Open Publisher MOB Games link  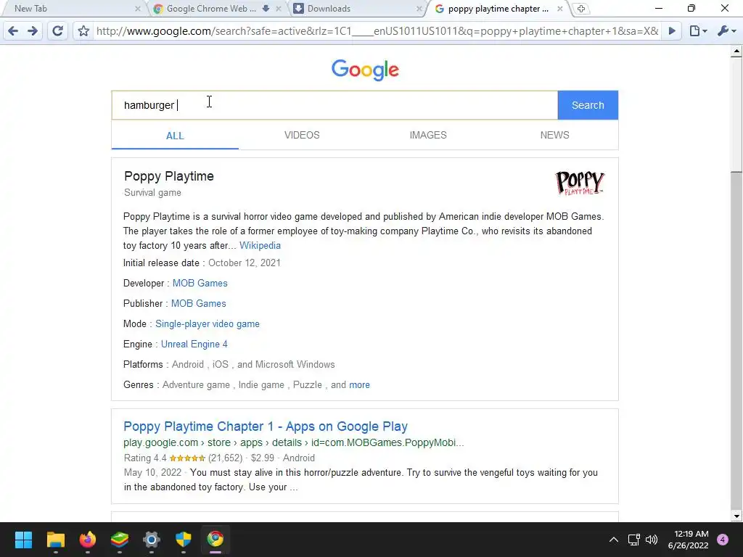click(198, 304)
